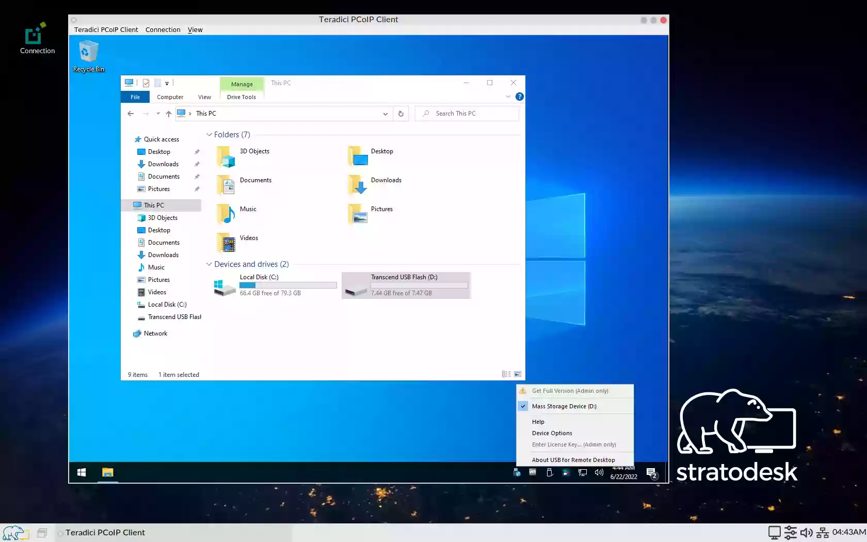Open the Connection menu in PCoIP Client

tap(163, 29)
